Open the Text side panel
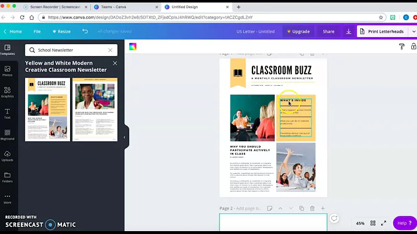This screenshot has width=417, height=234. point(8,114)
